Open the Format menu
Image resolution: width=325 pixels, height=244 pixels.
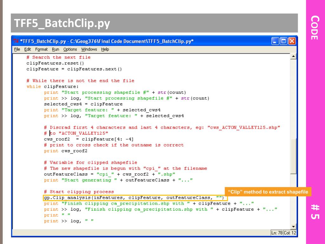click(x=41, y=49)
